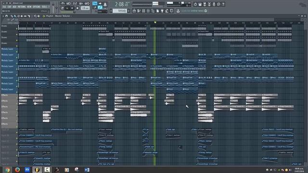The height and width of the screenshot is (173, 308).
Task: Open the PATTERNS menu
Action: [x=22, y=7]
